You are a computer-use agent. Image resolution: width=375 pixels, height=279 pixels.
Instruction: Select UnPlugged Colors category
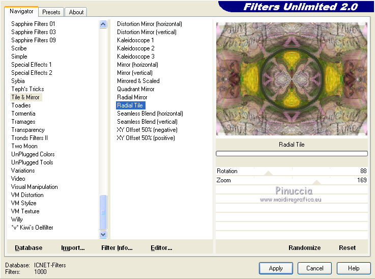tap(33, 154)
